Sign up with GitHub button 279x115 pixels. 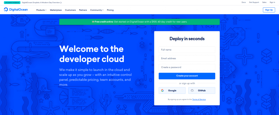(x=202, y=91)
